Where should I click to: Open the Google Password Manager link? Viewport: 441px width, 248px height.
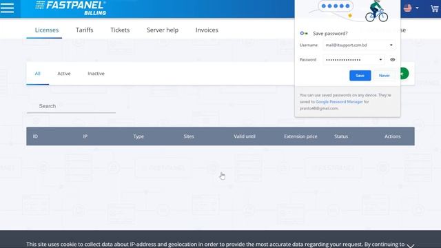click(x=339, y=102)
